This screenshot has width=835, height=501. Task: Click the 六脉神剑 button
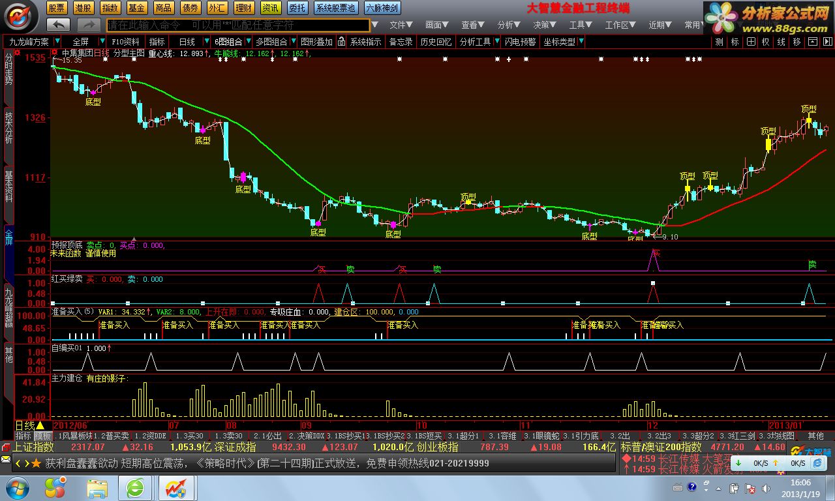pos(382,8)
